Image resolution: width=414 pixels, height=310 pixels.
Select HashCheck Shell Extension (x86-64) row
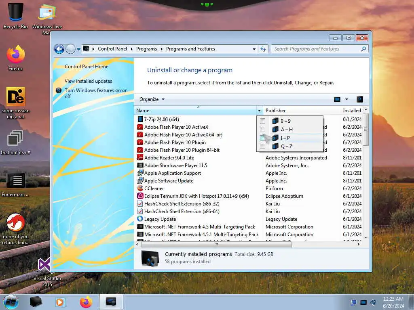point(182,212)
